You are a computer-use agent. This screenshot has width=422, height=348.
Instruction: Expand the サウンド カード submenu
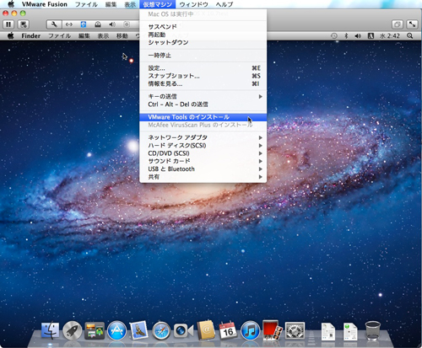coord(203,161)
